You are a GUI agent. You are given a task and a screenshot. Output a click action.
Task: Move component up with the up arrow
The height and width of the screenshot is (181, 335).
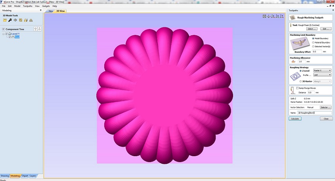coord(35,29)
